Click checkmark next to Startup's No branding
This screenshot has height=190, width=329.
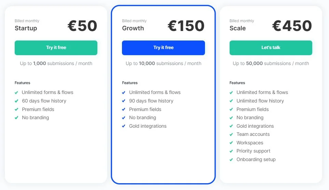[x=16, y=118]
